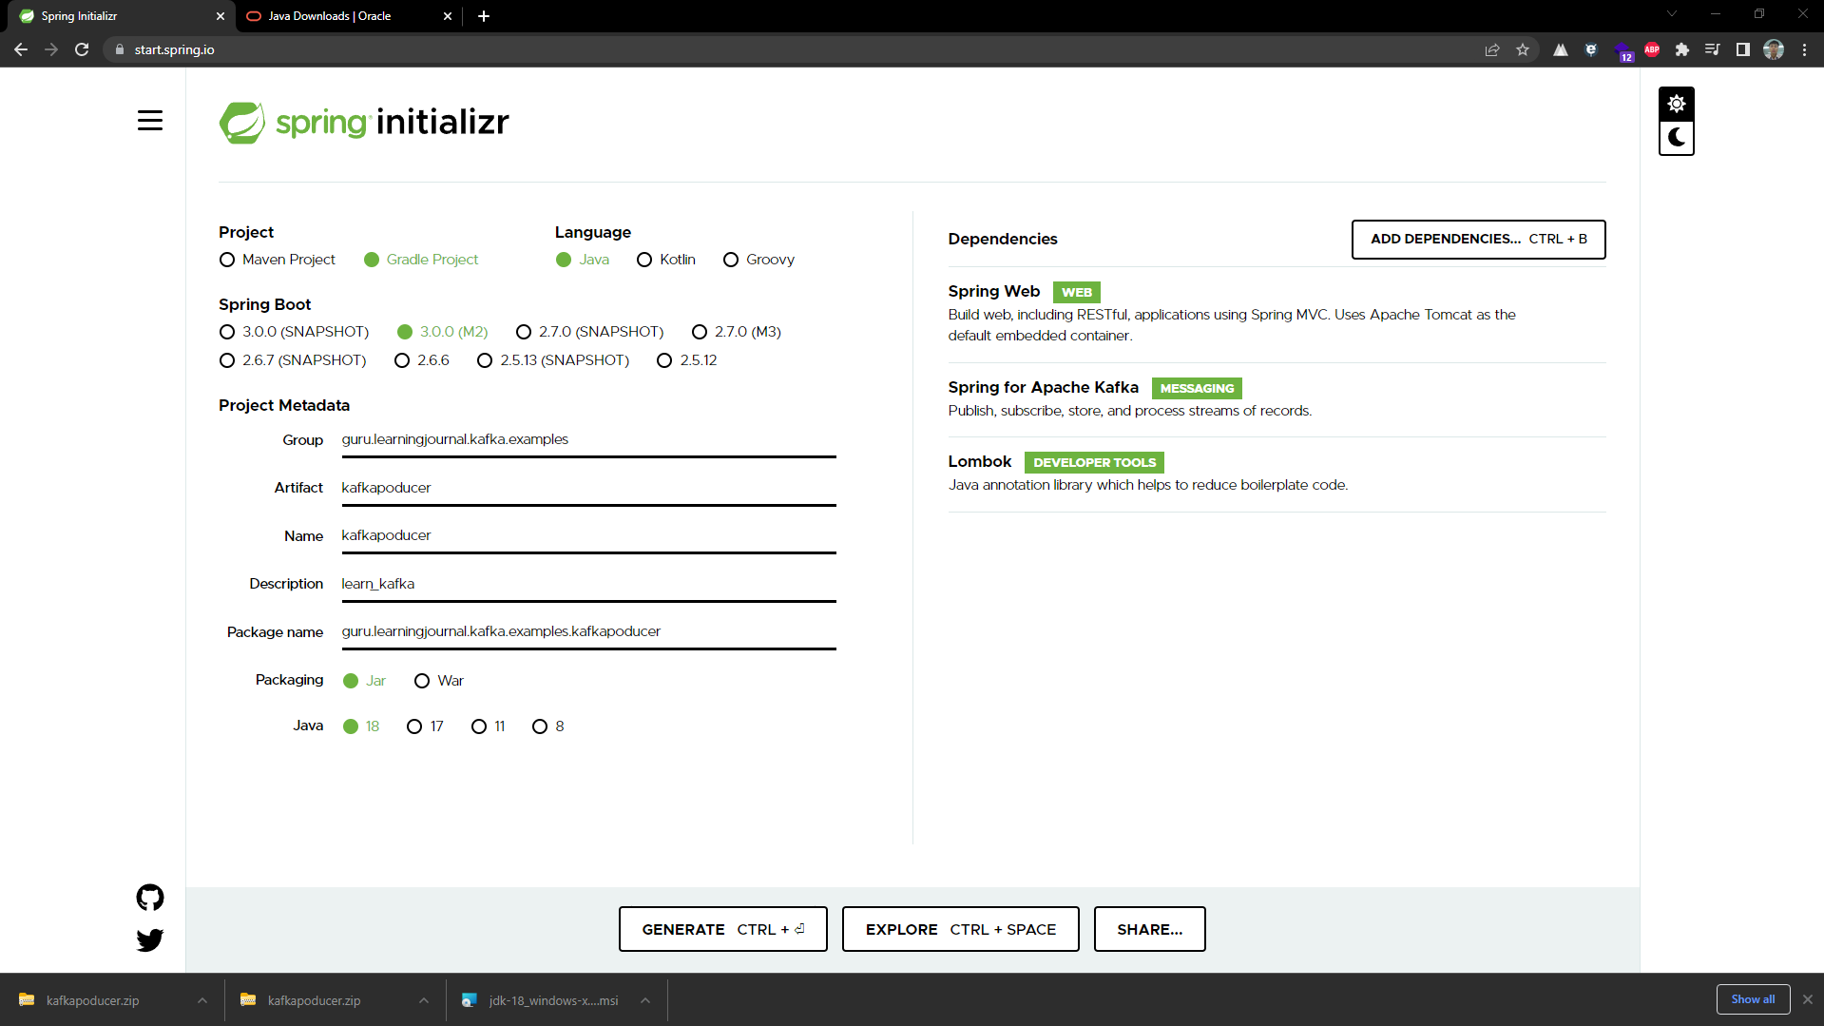Screen dimensions: 1824x1026
Task: Click the site lock icon in address bar
Action: 119,49
